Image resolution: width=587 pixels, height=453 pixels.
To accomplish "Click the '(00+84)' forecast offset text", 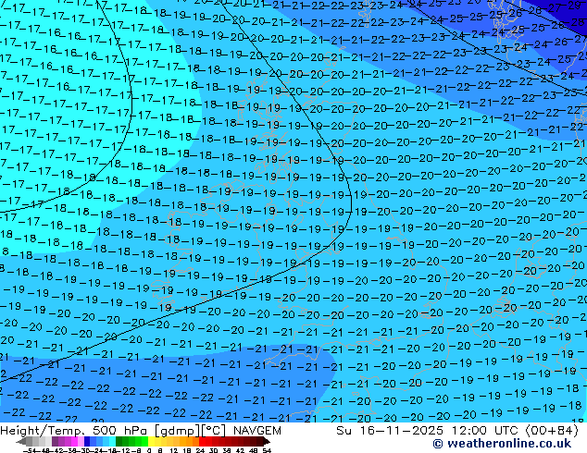I will tap(552, 431).
